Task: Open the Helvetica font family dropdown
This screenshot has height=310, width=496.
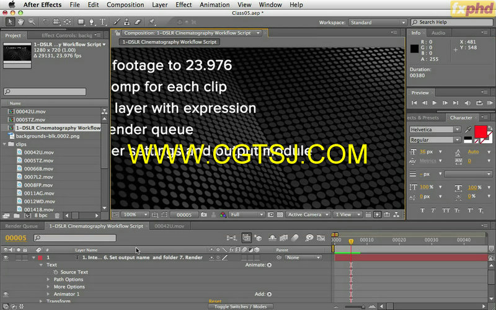Action: 435,130
